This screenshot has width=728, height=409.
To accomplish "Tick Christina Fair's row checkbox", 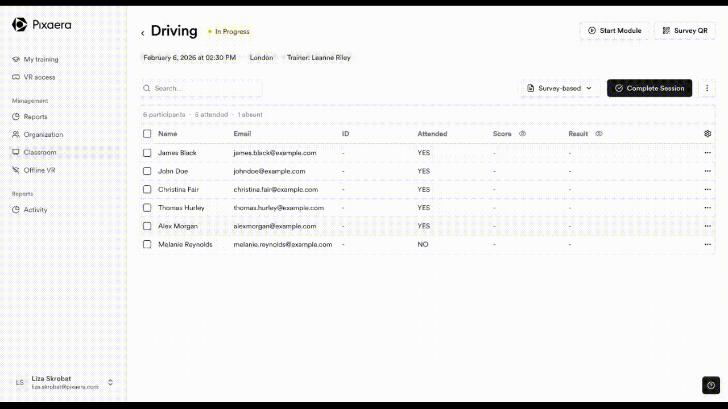I will pos(147,189).
